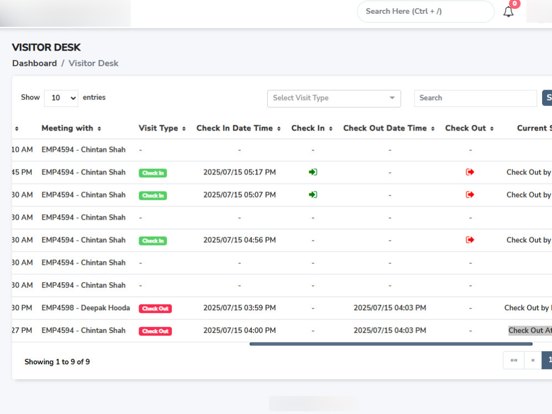Focus the table Search input field
Image resolution: width=552 pixels, height=414 pixels.
[475, 98]
